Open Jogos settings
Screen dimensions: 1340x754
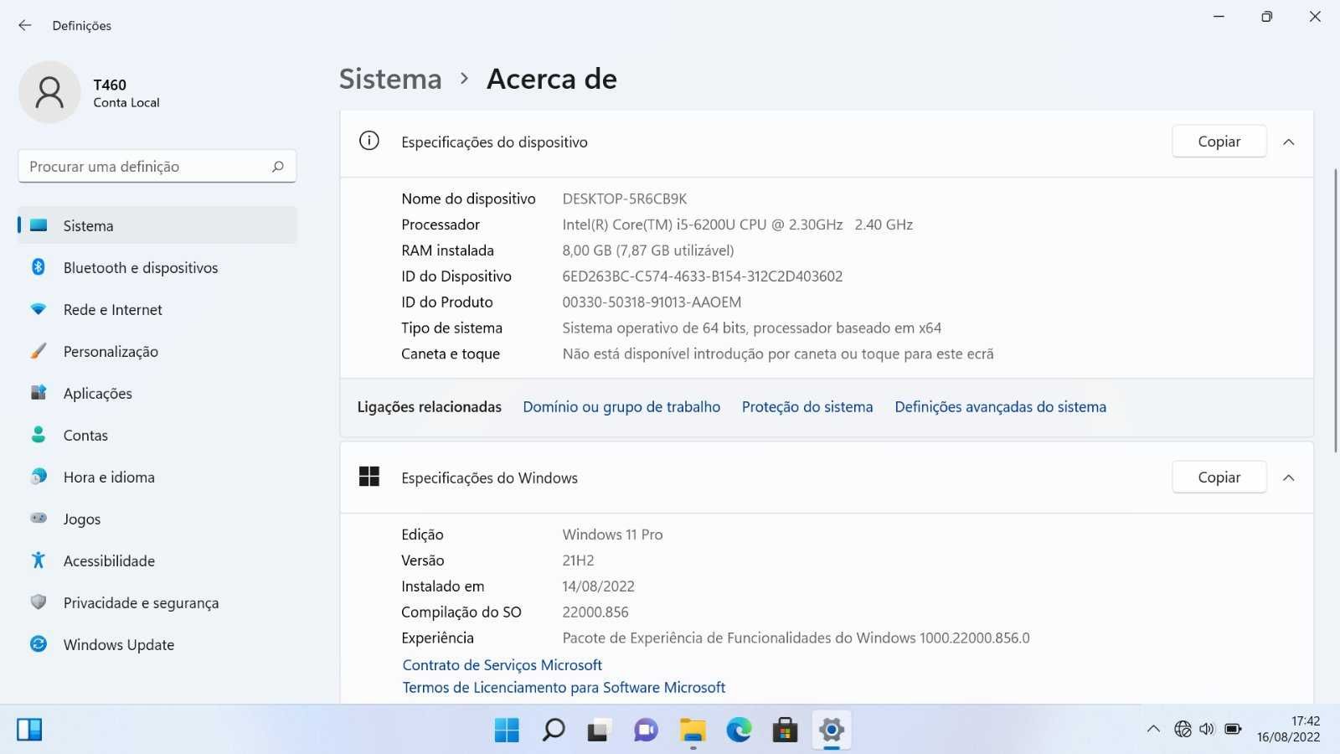[x=157, y=519]
